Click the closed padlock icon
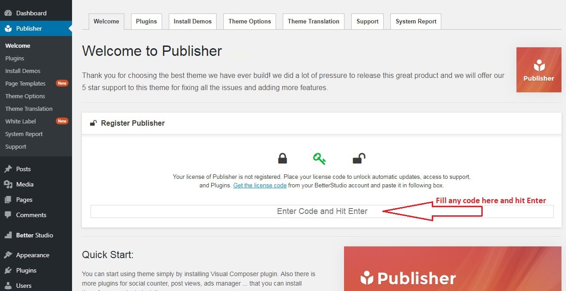The height and width of the screenshot is (291, 566). (x=282, y=159)
